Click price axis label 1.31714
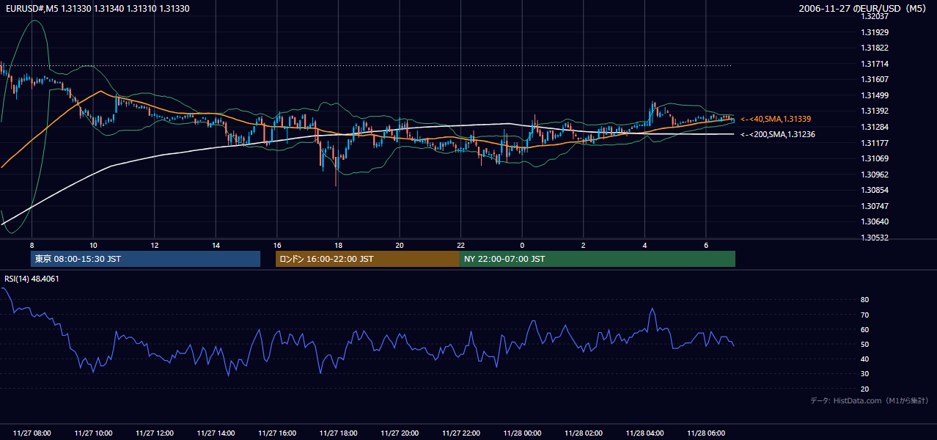Screen dimensions: 937x440 [875, 64]
